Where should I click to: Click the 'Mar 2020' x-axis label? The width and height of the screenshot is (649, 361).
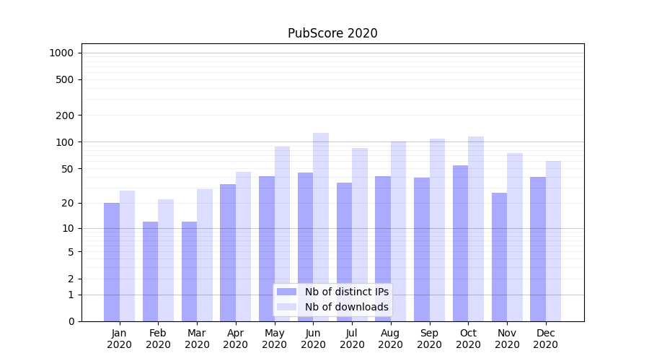[197, 339]
